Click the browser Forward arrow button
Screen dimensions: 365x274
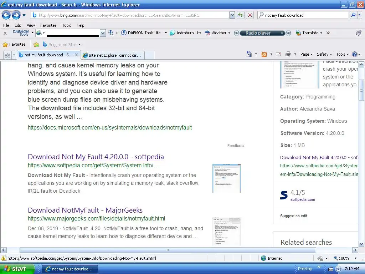16,15
